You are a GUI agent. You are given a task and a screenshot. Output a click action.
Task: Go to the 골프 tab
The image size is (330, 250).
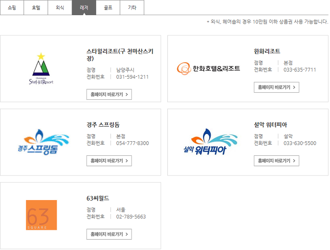pos(108,8)
